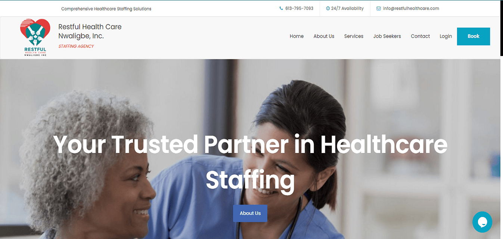The height and width of the screenshot is (239, 503).
Task: Click the Your Trusted Partner hero headline
Action: point(250,162)
